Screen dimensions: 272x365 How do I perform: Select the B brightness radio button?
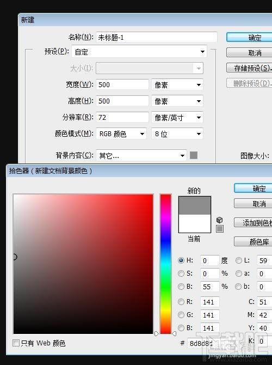pos(181,287)
